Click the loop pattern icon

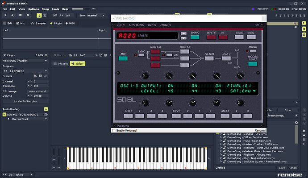13,15
